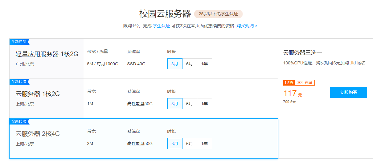
Task: Select 3月 duration for 云服务器 1核2G
Action: 175,104
